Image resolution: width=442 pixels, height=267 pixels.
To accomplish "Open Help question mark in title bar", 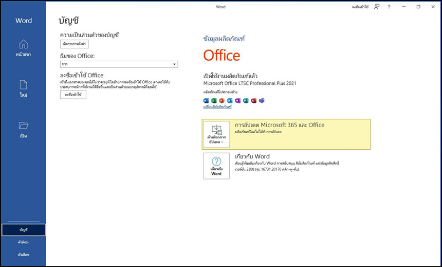I will 389,7.
